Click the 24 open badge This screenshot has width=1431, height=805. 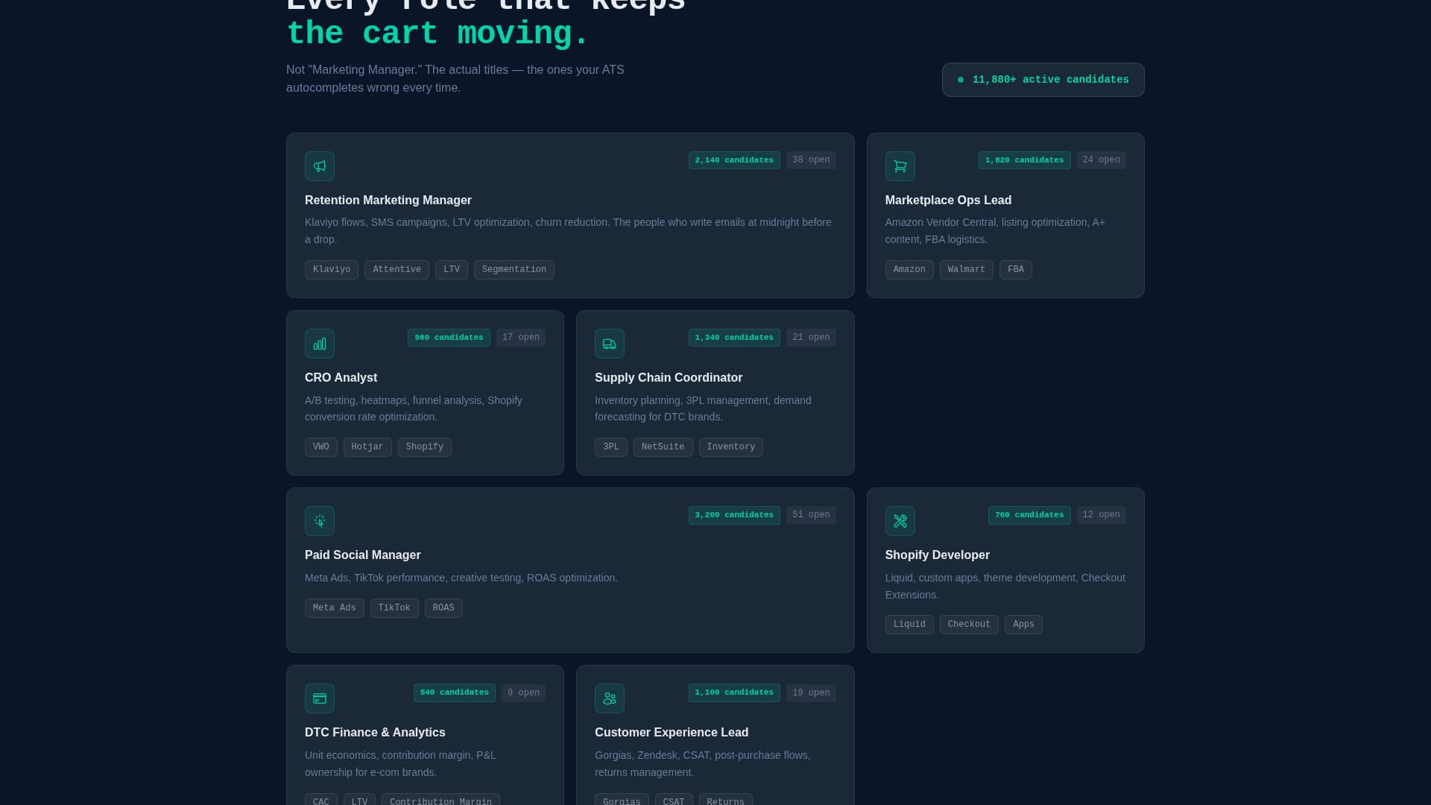(1101, 160)
